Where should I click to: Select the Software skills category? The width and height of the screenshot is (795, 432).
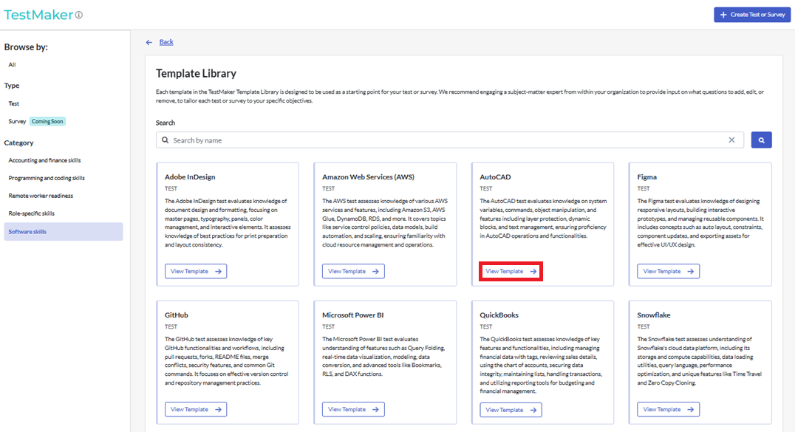[x=64, y=232]
